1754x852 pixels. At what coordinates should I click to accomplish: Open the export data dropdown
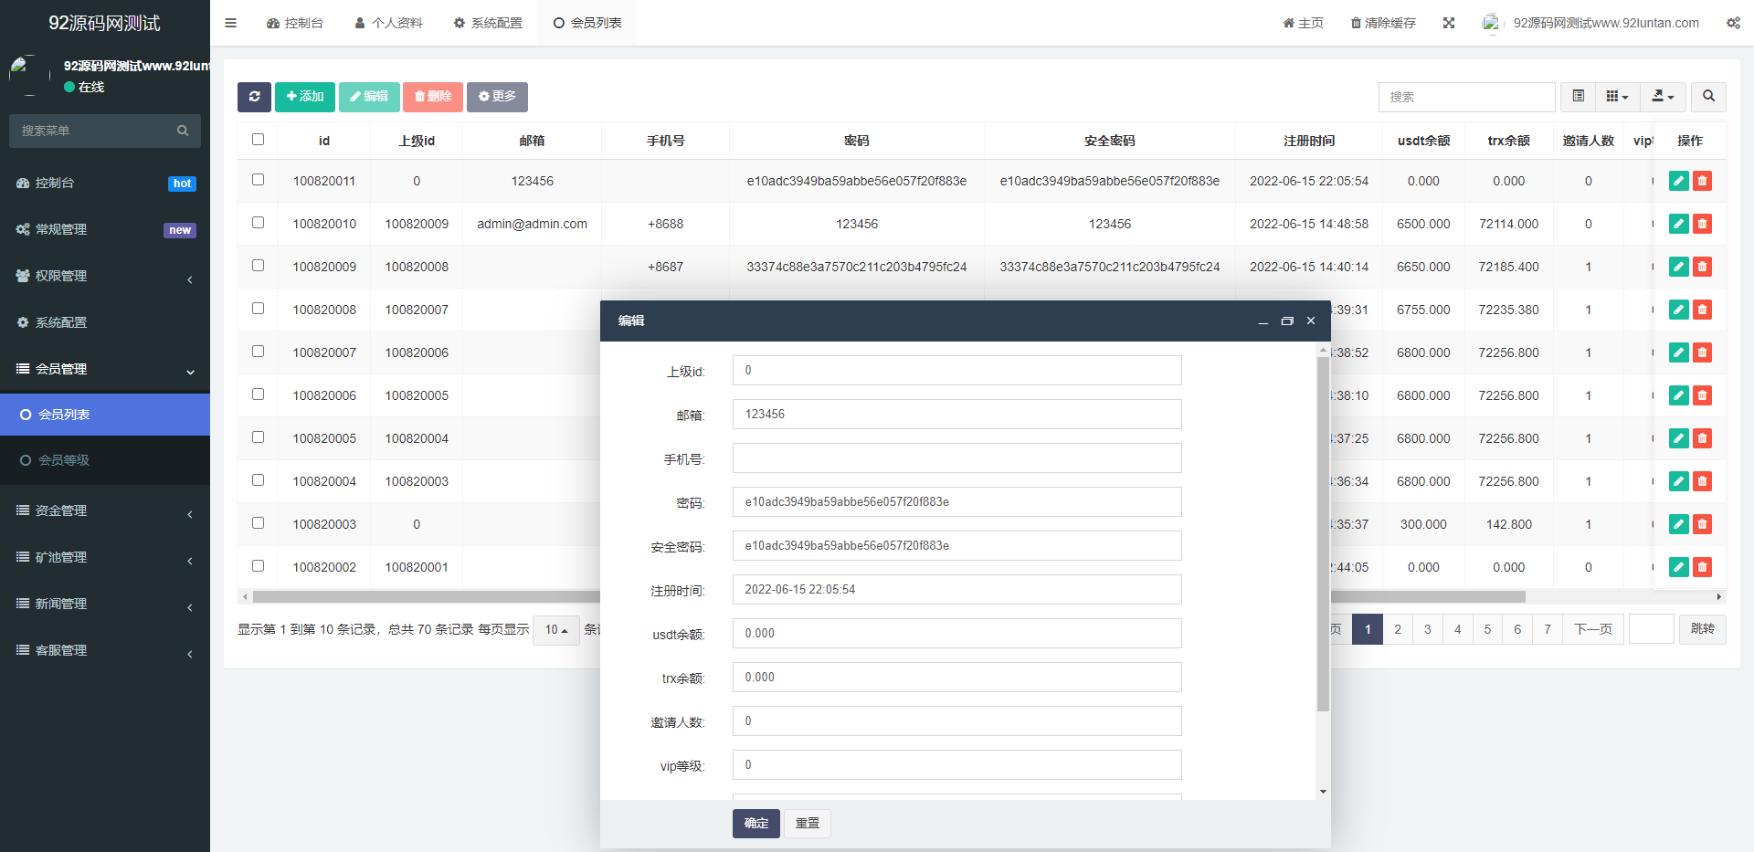1663,97
